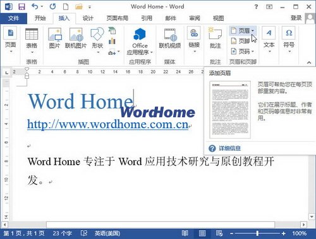Insert a SmartArt graphic

point(112,31)
